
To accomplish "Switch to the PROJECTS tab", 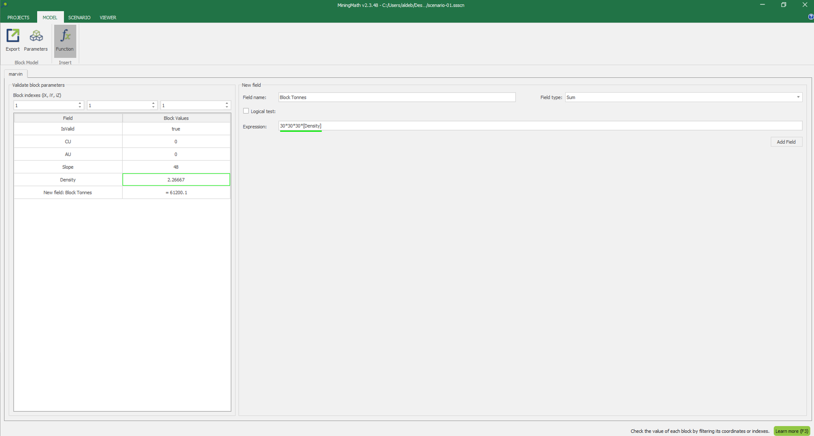I will pyautogui.click(x=19, y=18).
